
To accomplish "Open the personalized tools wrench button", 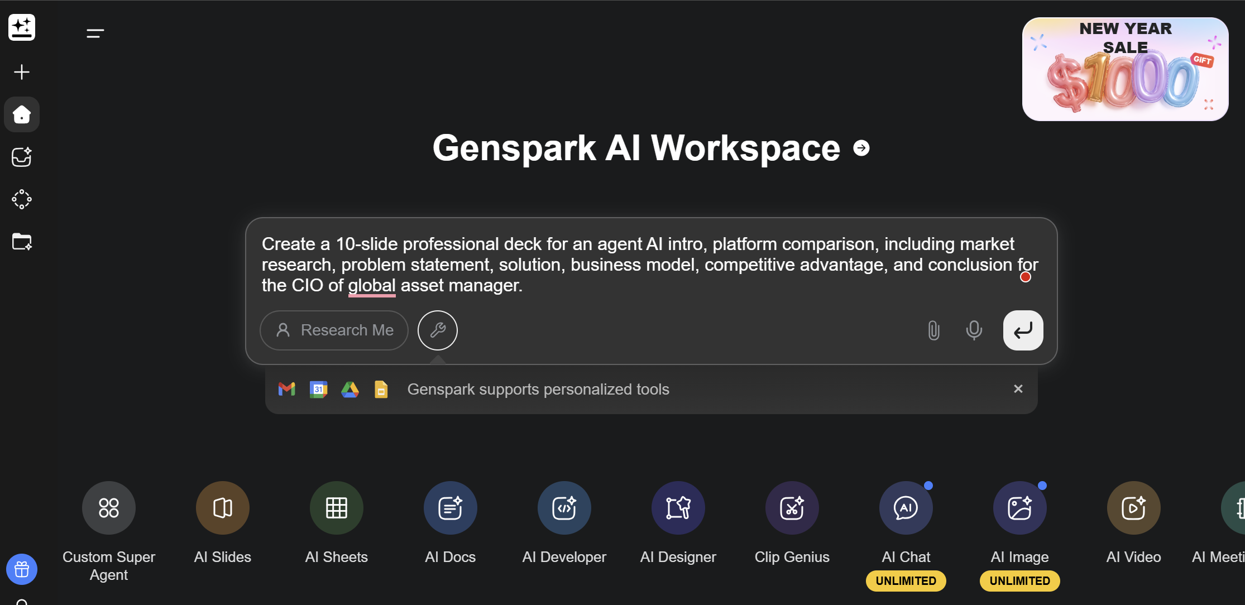I will coord(438,330).
